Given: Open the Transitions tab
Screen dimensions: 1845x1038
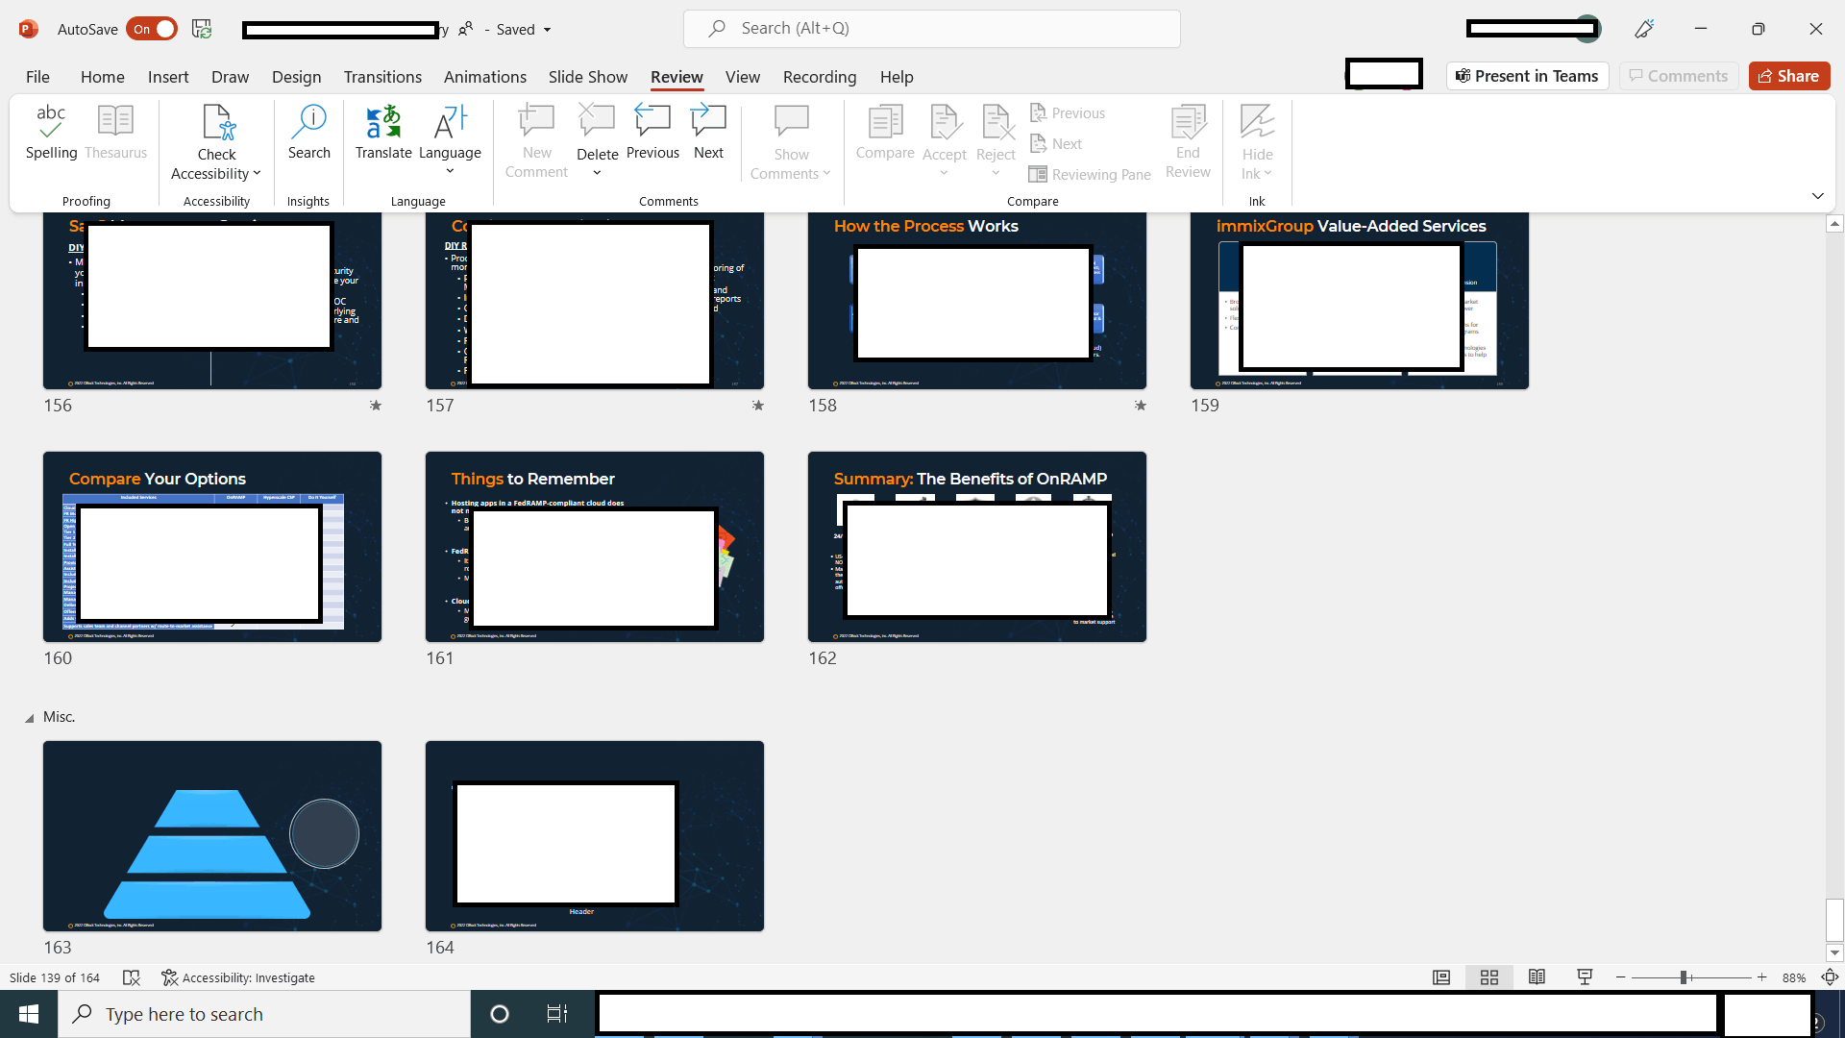Looking at the screenshot, I should (382, 77).
